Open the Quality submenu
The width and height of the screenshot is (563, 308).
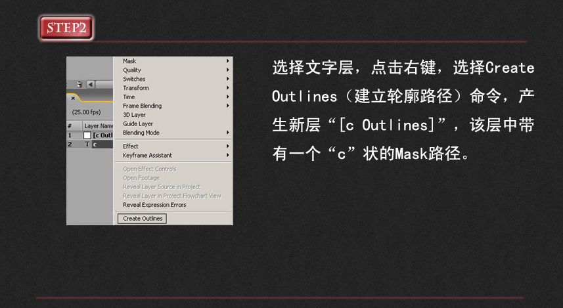[173, 70]
